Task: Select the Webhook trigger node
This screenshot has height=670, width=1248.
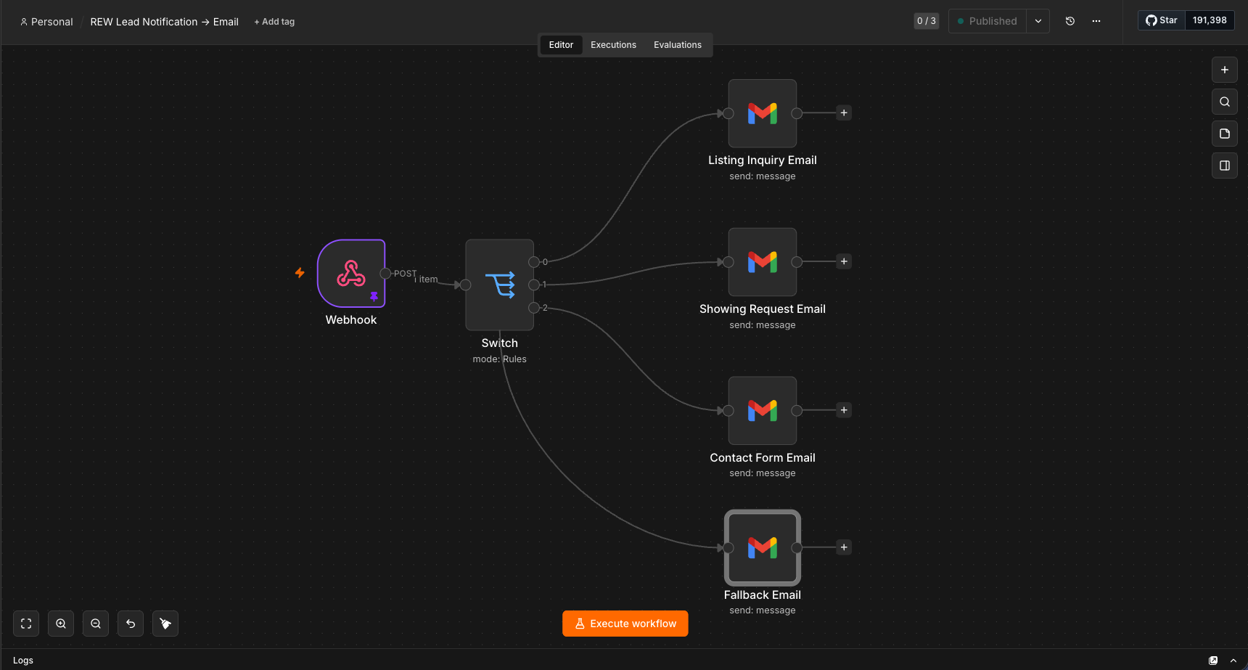Action: [351, 274]
